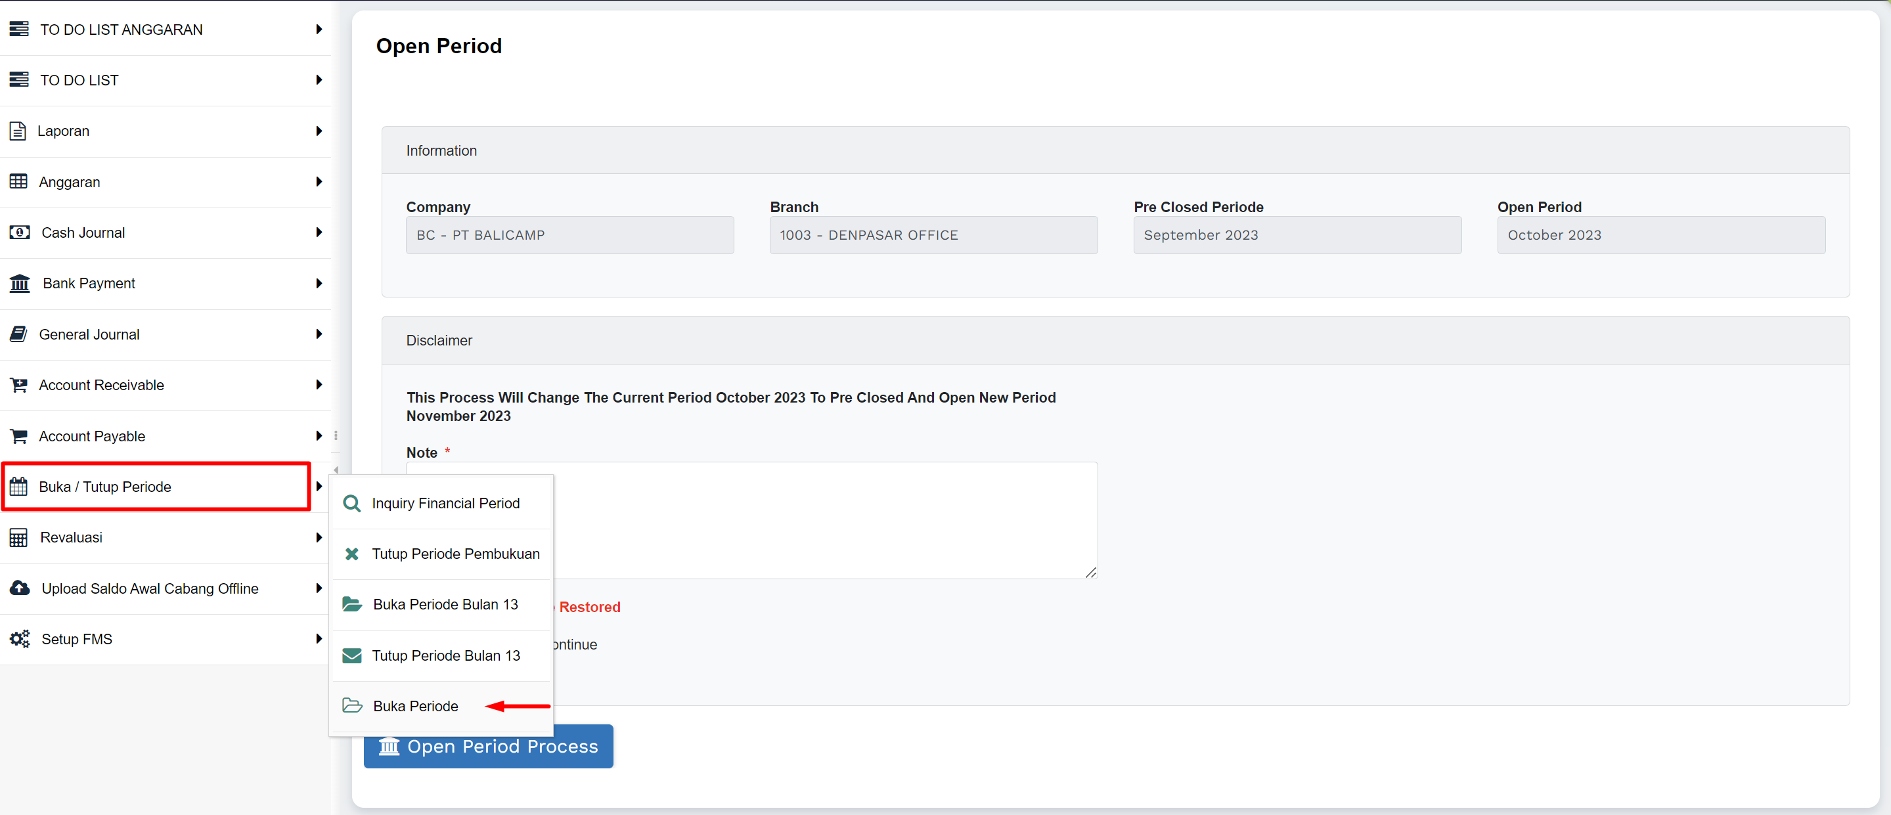Open Inquiry Financial Period menu item

click(445, 503)
